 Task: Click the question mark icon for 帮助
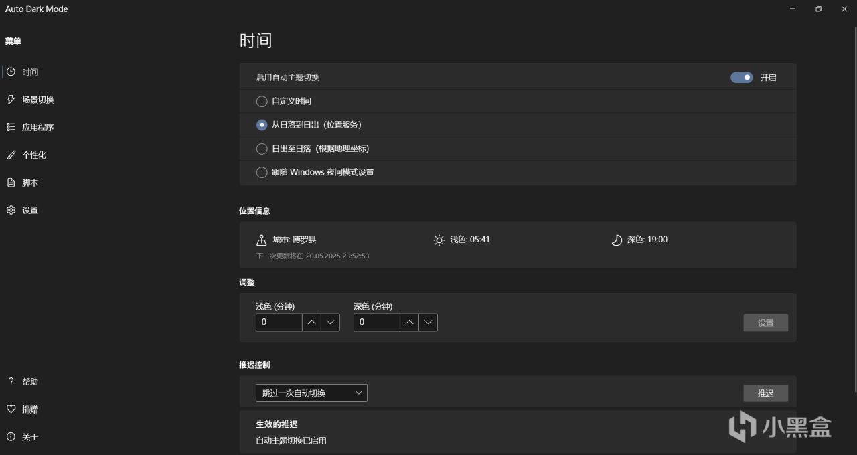(x=11, y=381)
